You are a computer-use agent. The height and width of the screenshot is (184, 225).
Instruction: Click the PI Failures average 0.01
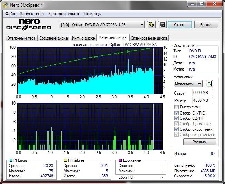pos(104,166)
